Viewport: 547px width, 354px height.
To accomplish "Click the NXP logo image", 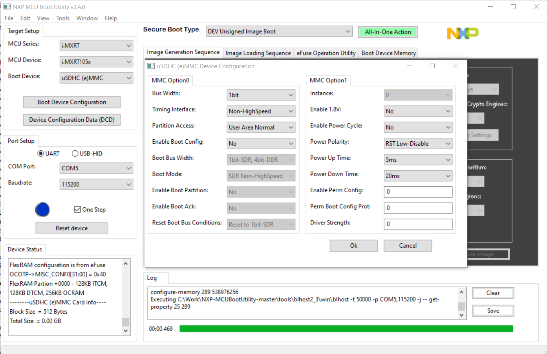I will click(463, 33).
